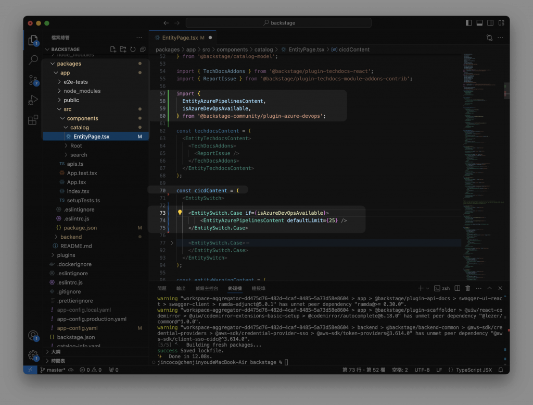Switch to 問題 problems panel tab
Image resolution: width=533 pixels, height=405 pixels.
click(162, 288)
